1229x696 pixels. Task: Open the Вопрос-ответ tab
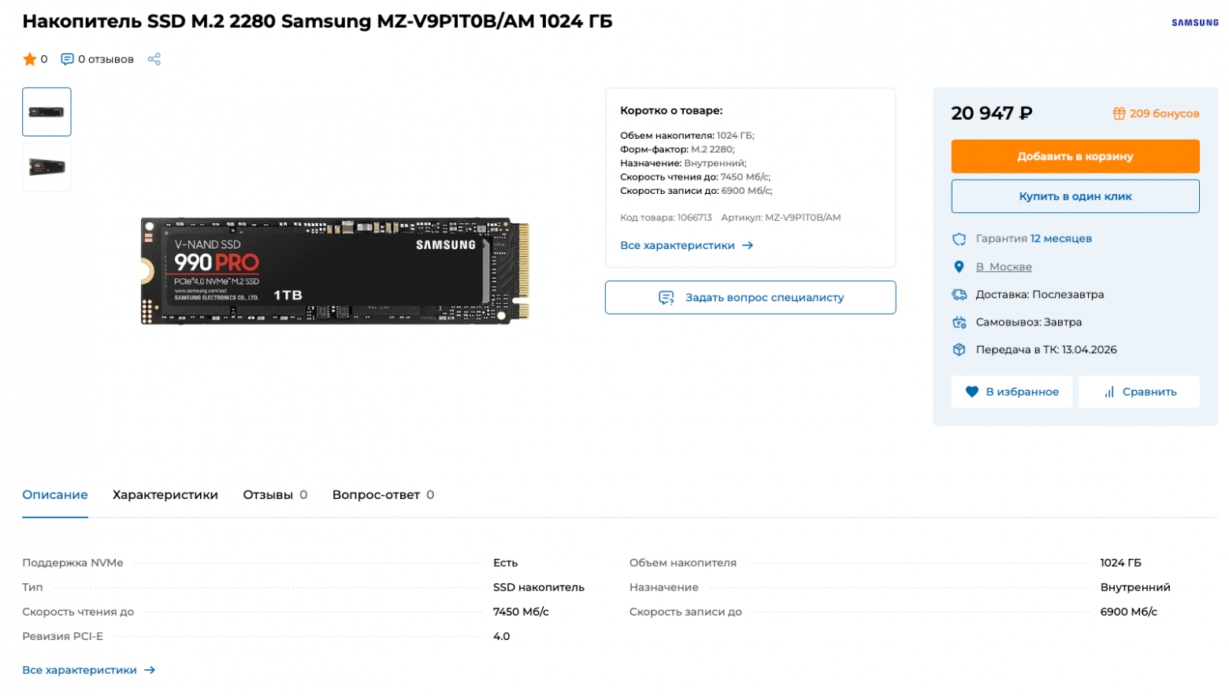click(383, 495)
